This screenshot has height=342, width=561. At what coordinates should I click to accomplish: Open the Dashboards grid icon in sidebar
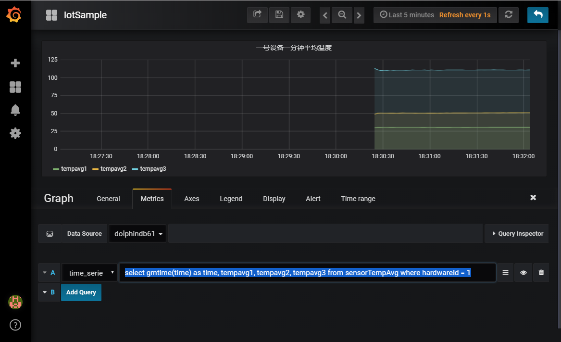point(15,87)
